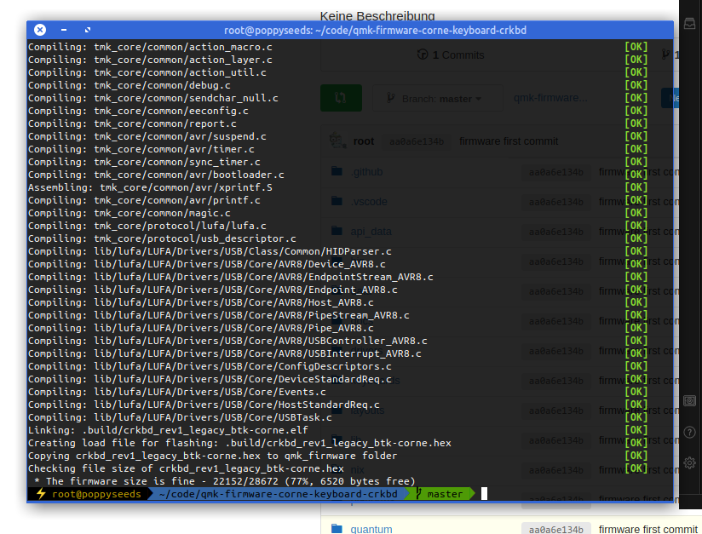Click the terminal title bar text 'root@poppyseeds: ~/code/qmk-firmware-corne-keyboard-crkbd'

375,30
